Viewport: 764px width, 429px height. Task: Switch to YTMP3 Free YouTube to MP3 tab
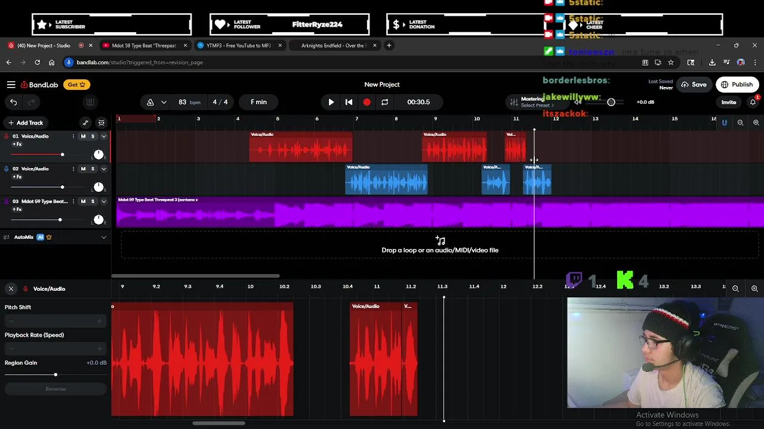point(239,45)
